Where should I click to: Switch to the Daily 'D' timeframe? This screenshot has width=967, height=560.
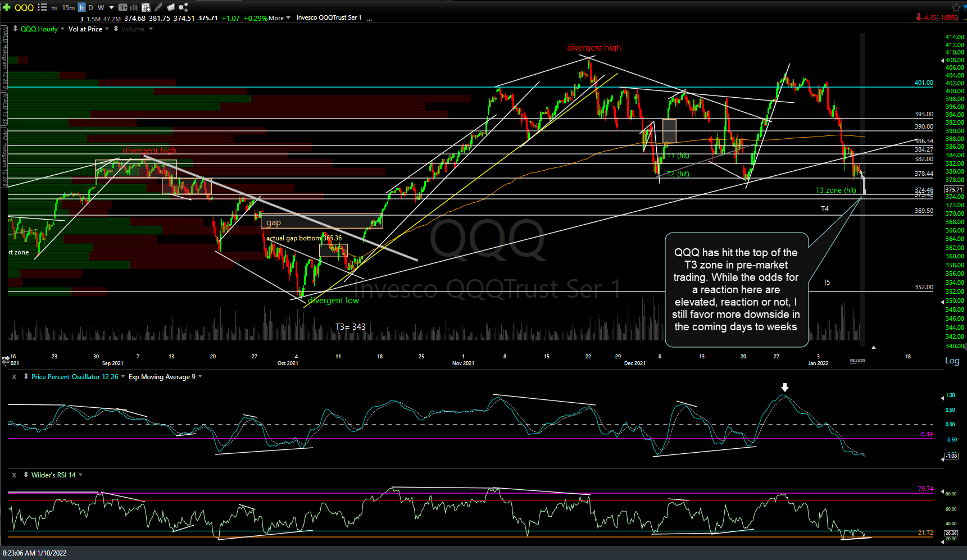click(90, 7)
